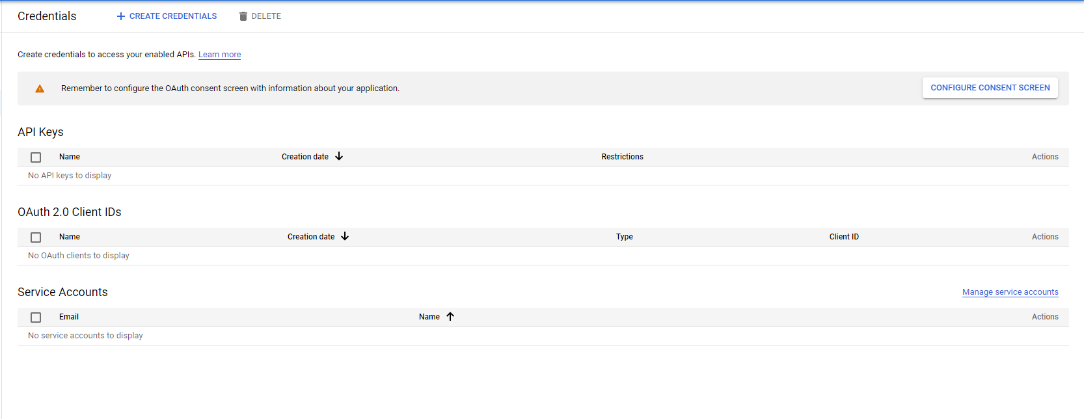This screenshot has height=419, width=1084.
Task: Sort OAuth clients by Creation date
Action: (x=311, y=237)
